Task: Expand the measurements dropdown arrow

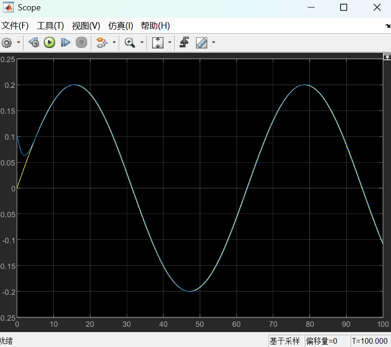Action: pos(213,43)
